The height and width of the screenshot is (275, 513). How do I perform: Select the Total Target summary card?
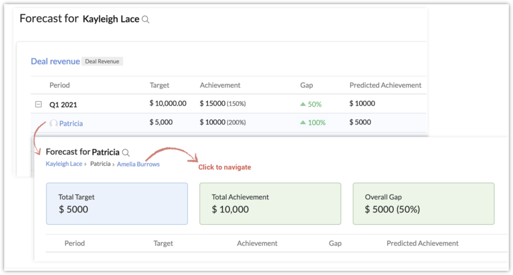[117, 203]
